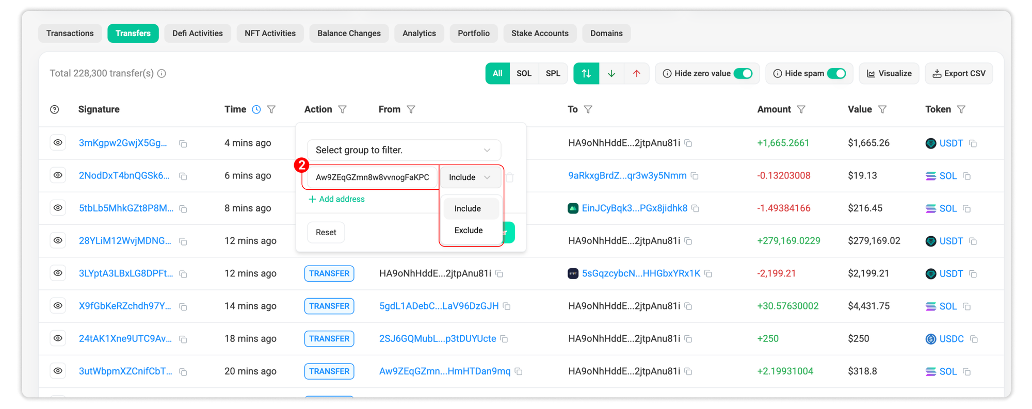Click USDT token in first row
Screen dimensions: 1032x409
click(x=950, y=143)
